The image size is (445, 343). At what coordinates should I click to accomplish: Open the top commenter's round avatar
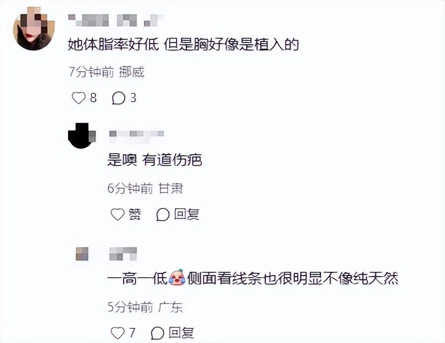pyautogui.click(x=34, y=29)
